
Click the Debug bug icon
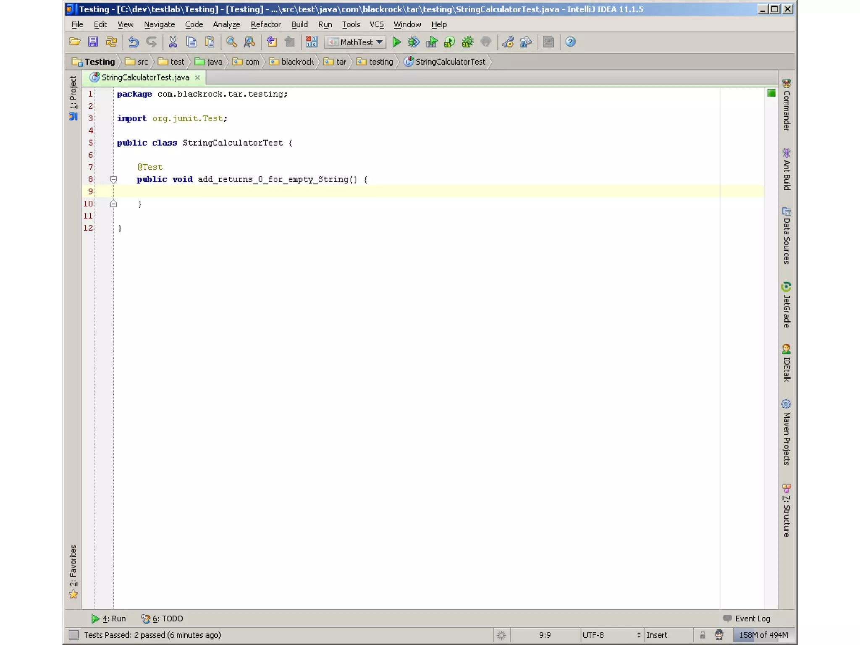coord(414,42)
